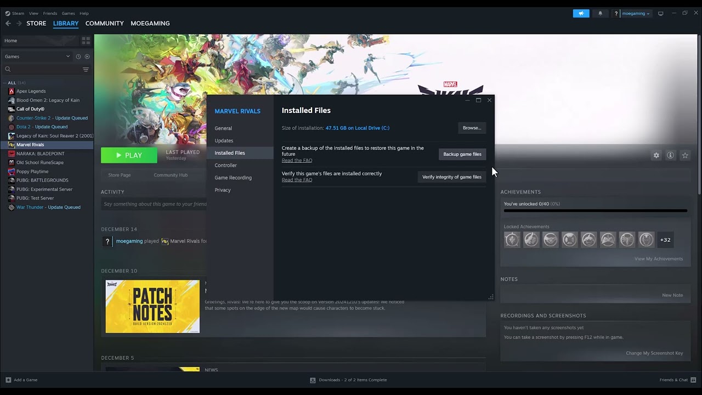Go back with the left arrow

pos(8,24)
